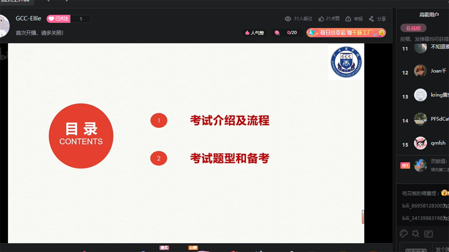The width and height of the screenshot is (449, 252).
Task: Open streamer avatar profile
Action: pyautogui.click(x=4, y=26)
